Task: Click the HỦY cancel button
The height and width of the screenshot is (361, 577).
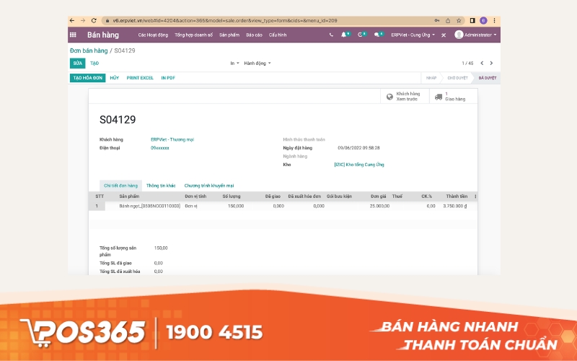Action: (115, 78)
